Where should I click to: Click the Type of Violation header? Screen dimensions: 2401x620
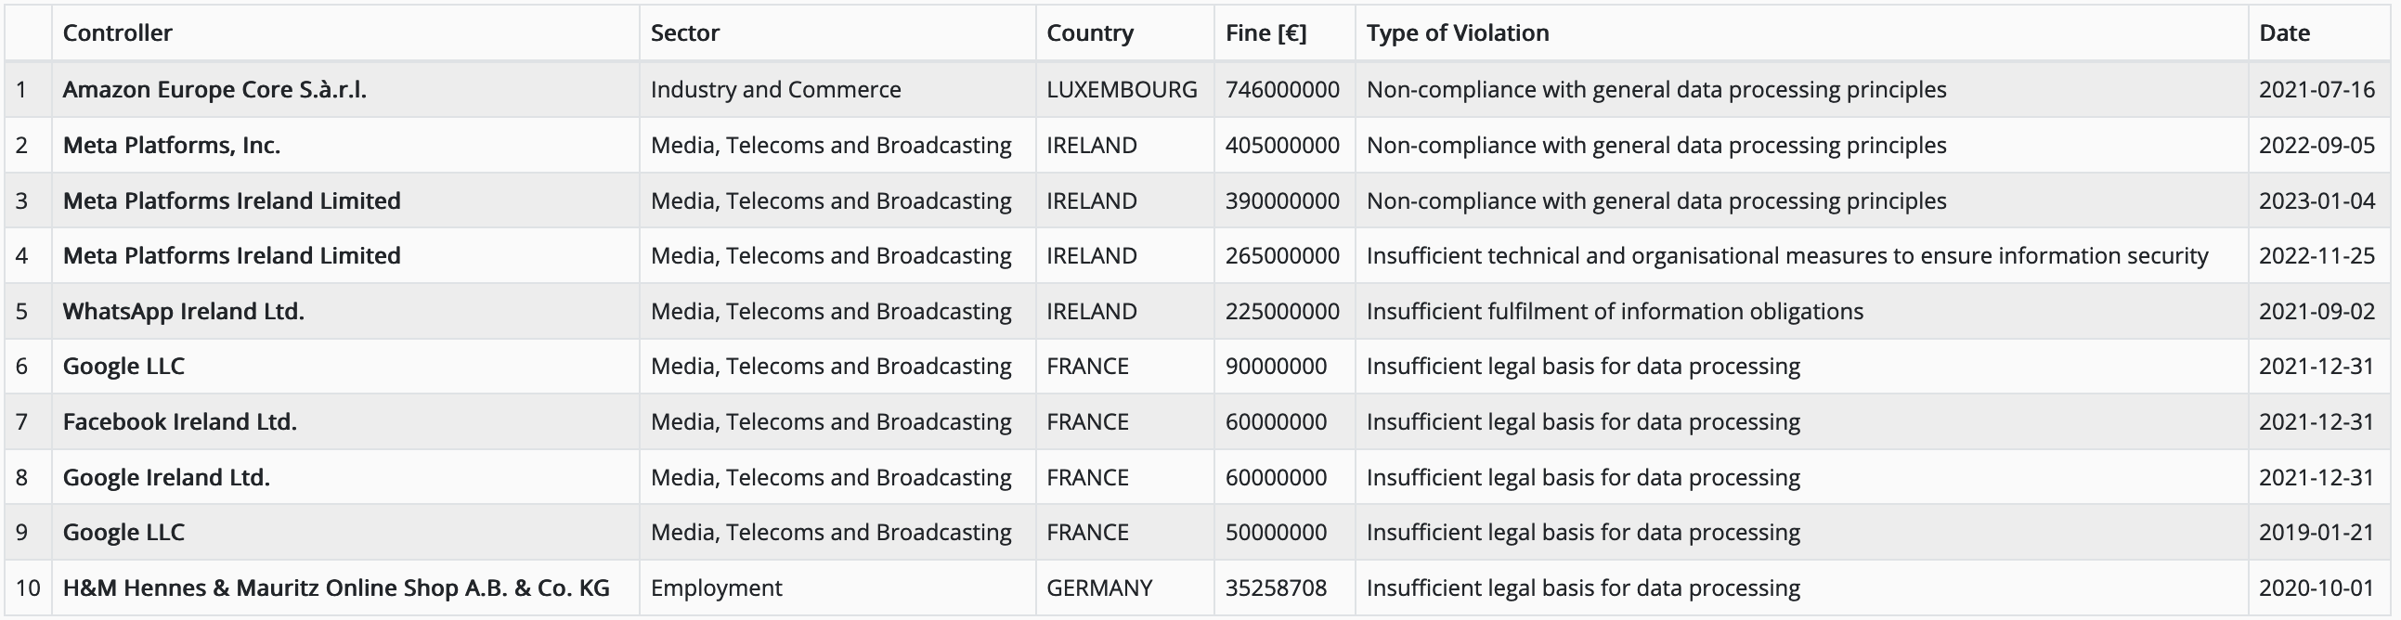click(x=1458, y=33)
